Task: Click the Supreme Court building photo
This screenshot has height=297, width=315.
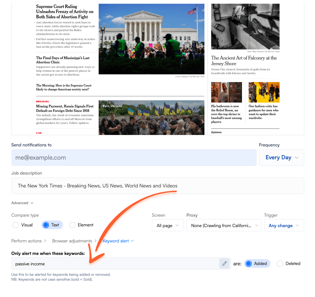Action: (151, 39)
